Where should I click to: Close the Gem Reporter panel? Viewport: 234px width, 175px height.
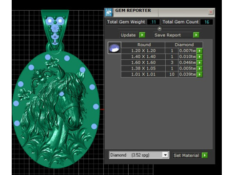pos(211,12)
